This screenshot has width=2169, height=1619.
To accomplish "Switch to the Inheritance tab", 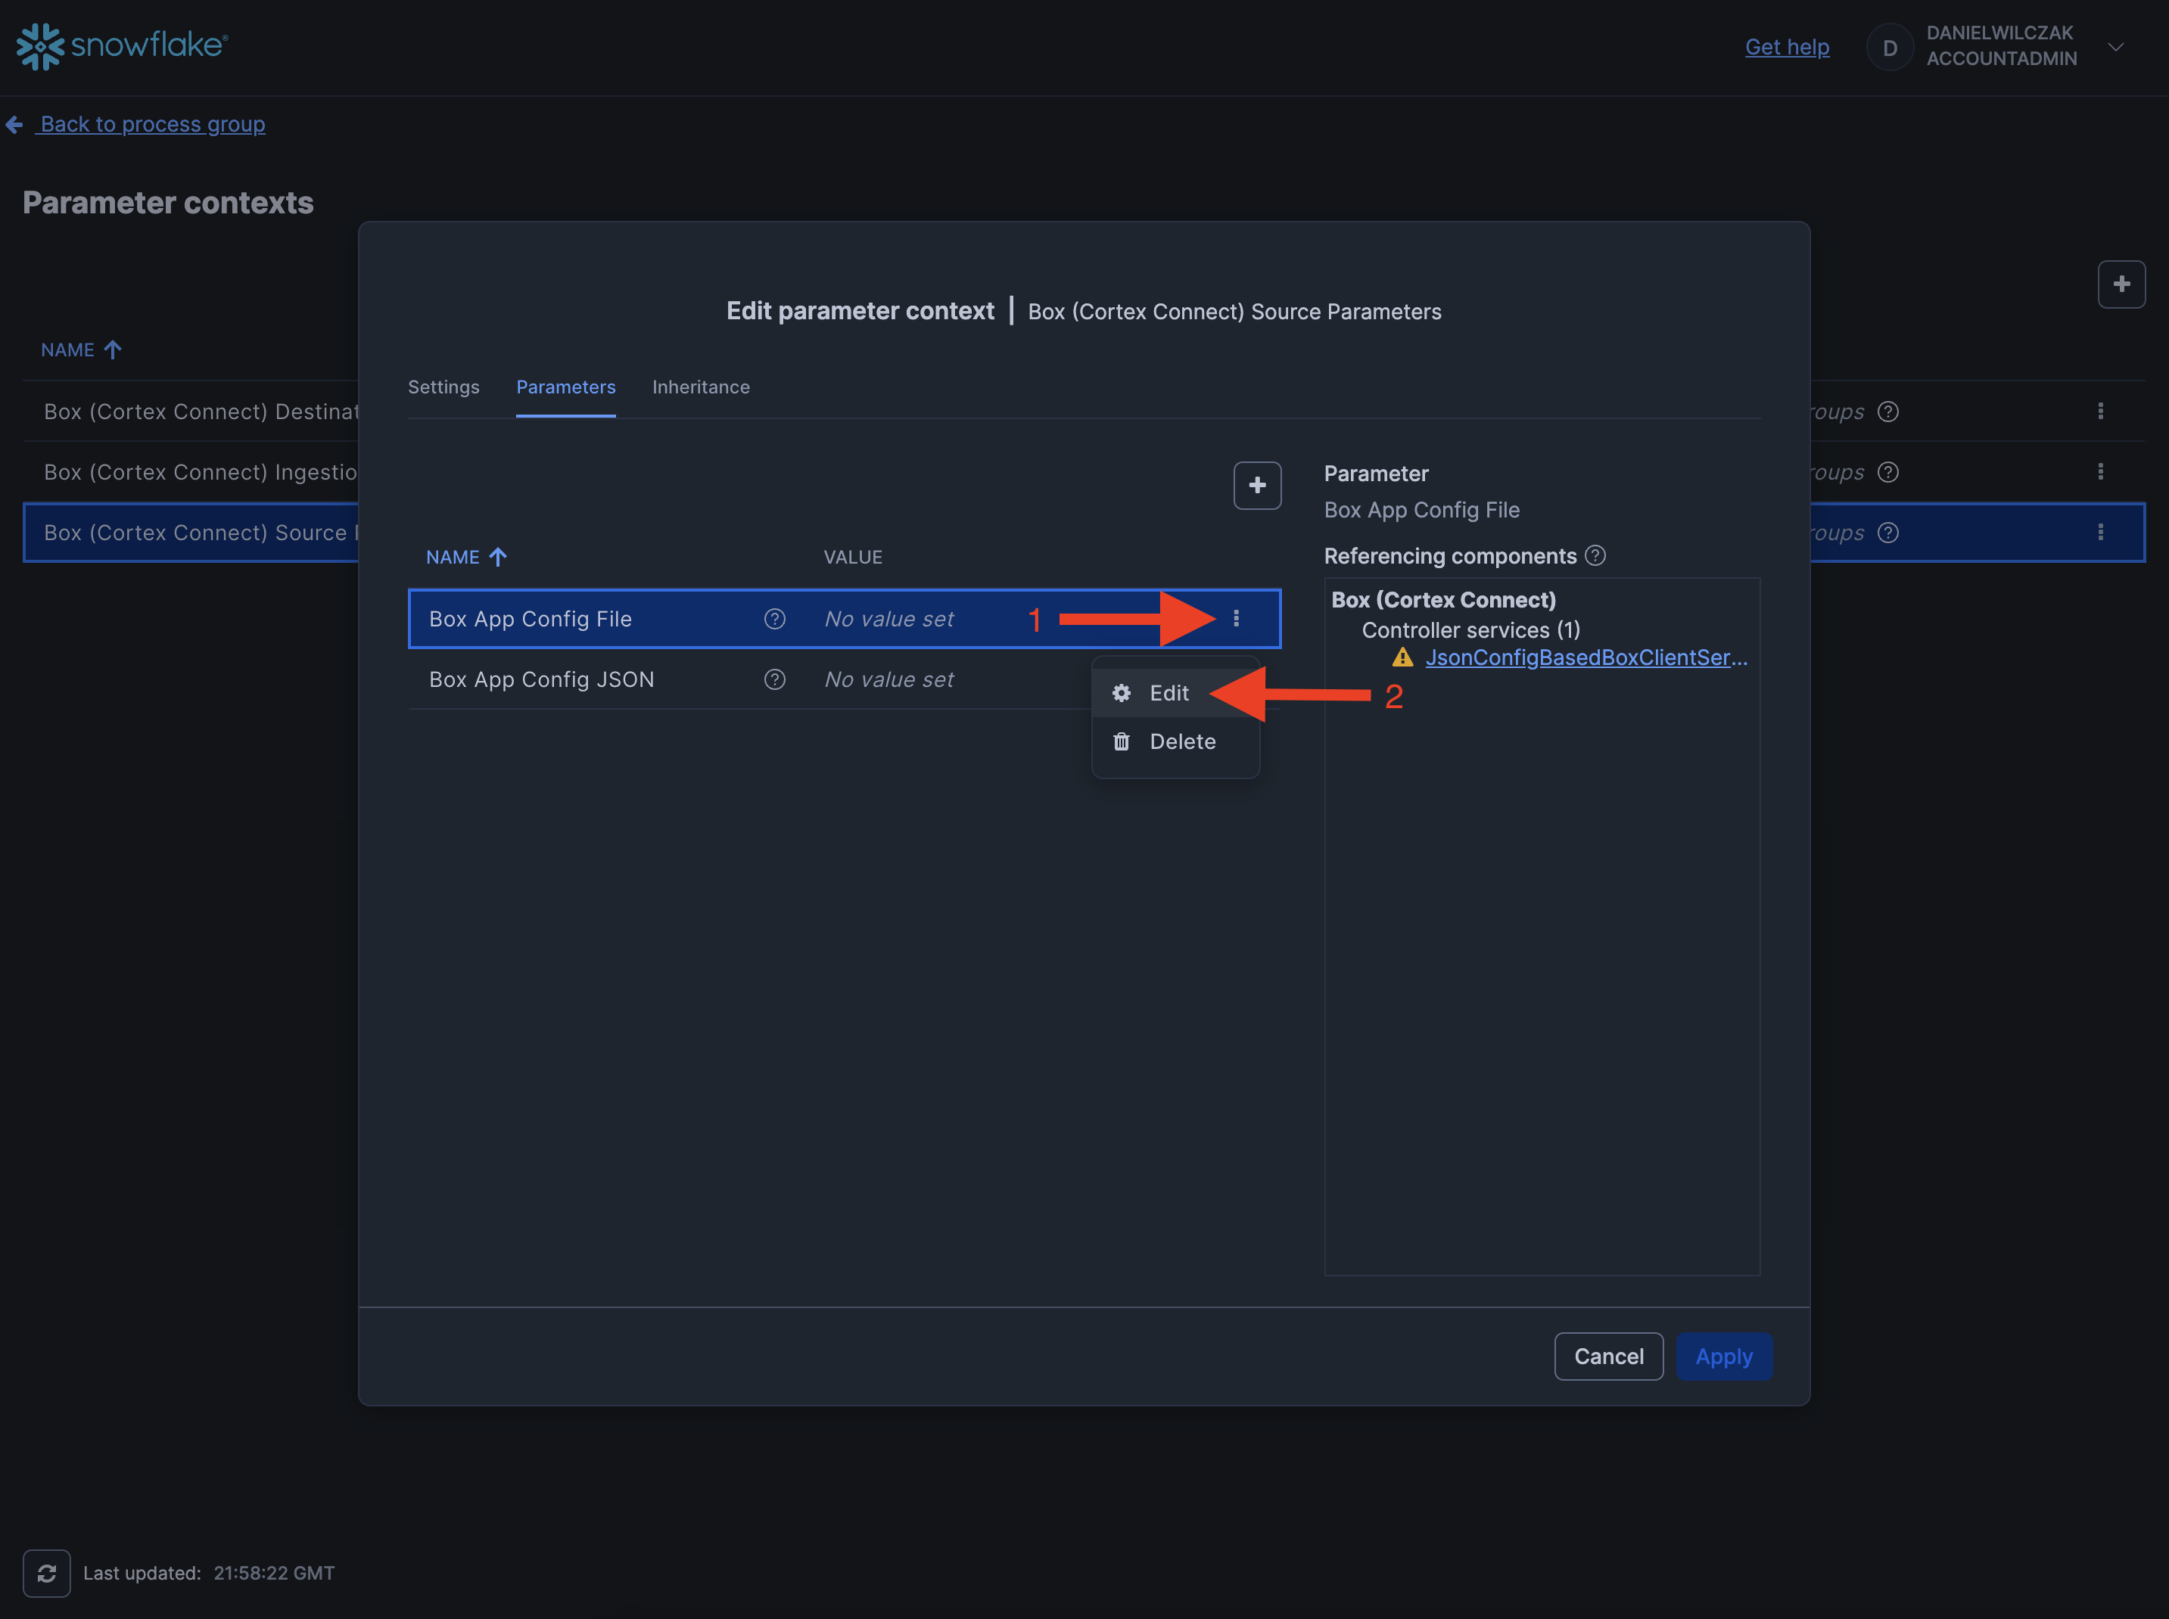I will click(x=701, y=387).
